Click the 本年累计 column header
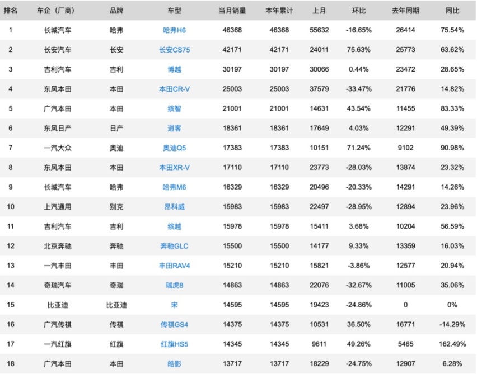477x374 pixels. click(x=279, y=11)
